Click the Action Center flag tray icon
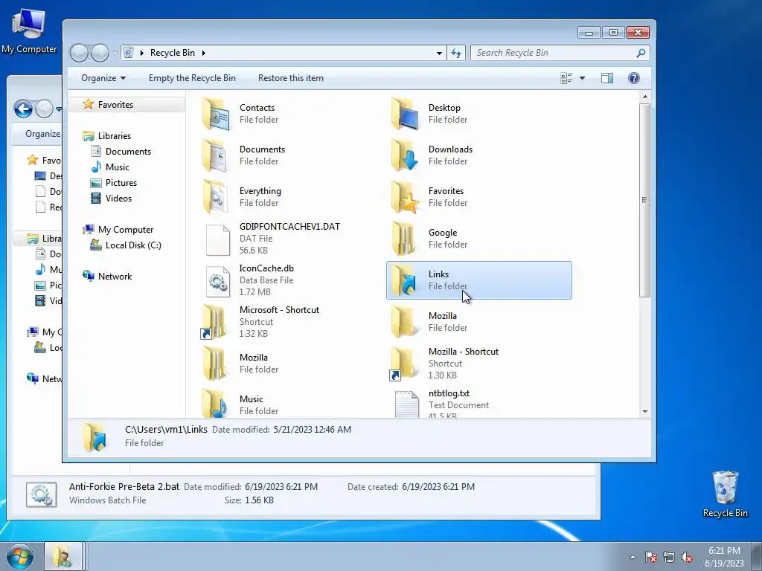Image resolution: width=762 pixels, height=571 pixels. [650, 557]
